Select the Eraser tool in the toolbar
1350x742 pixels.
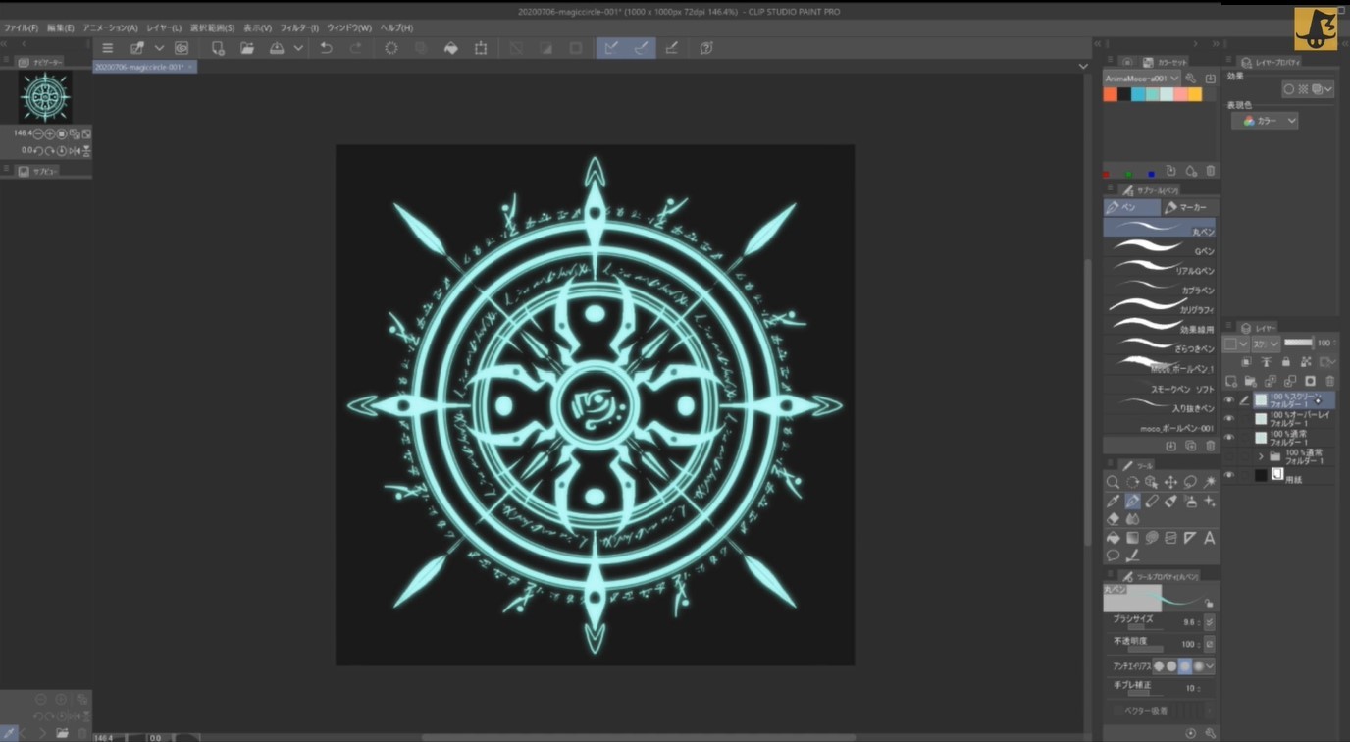(1114, 519)
